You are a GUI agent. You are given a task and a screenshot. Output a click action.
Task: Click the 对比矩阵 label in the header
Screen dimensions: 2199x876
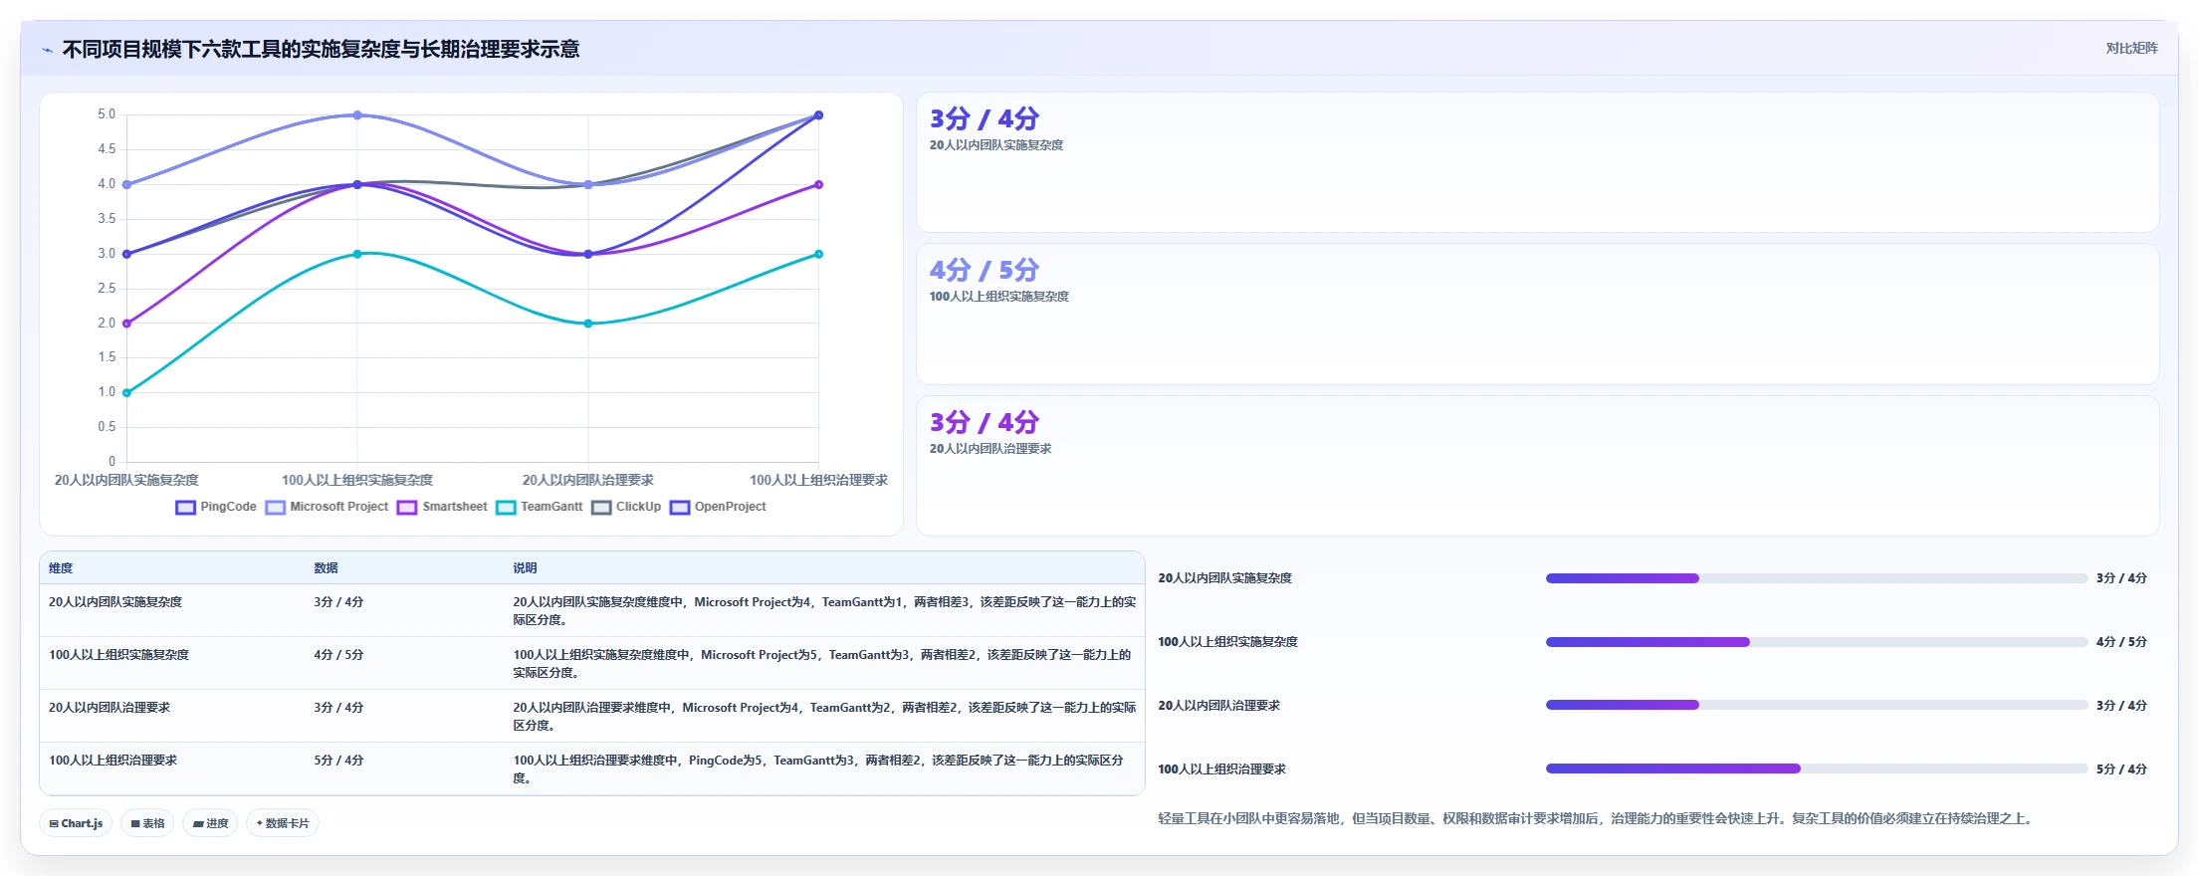2131,48
